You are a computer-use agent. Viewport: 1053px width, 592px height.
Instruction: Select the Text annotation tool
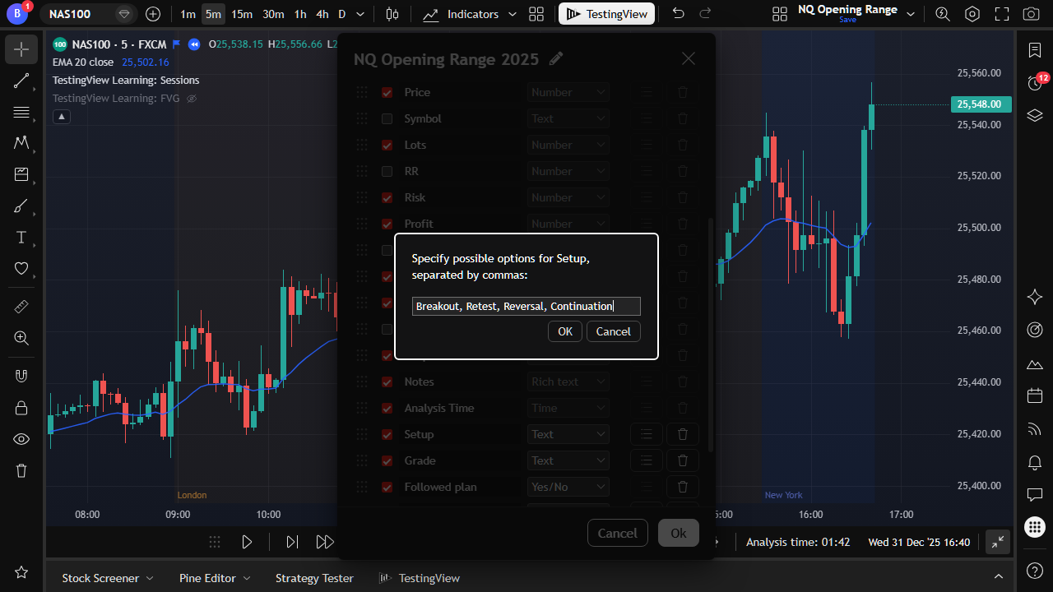pyautogui.click(x=21, y=237)
